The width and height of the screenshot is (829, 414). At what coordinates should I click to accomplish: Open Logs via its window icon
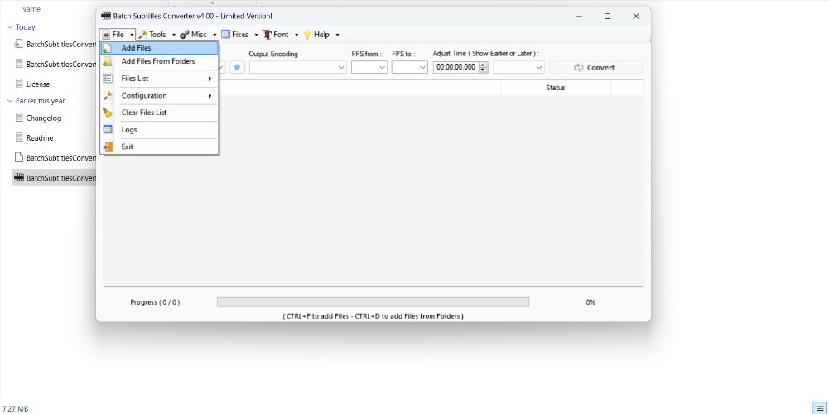(108, 129)
